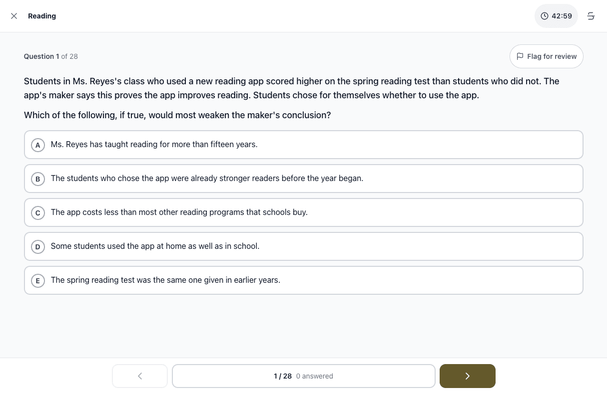The height and width of the screenshot is (394, 607).
Task: Click the question prompt about weakening the maker's conclusion
Action: tap(177, 115)
